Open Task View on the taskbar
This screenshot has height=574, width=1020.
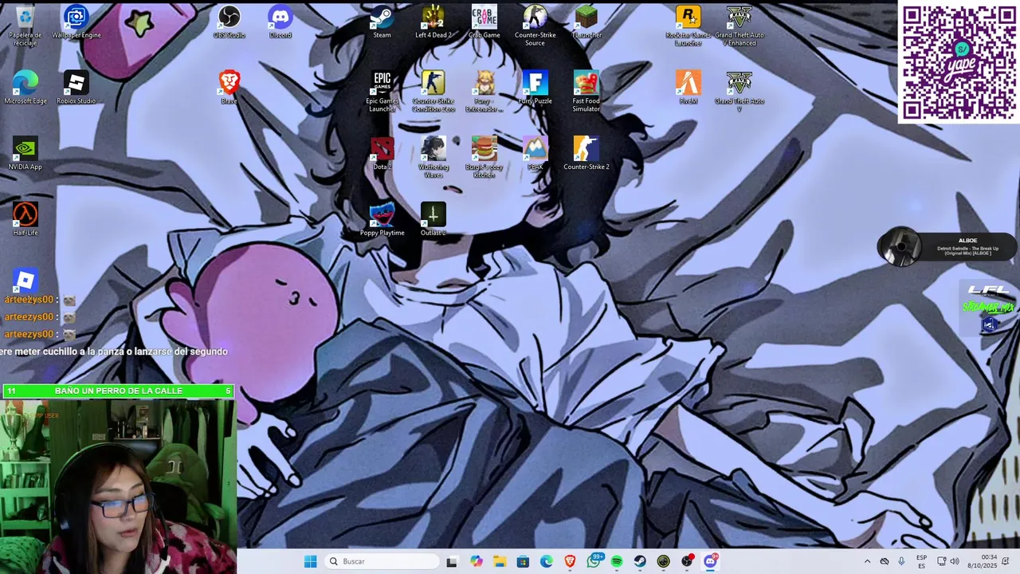pyautogui.click(x=452, y=561)
